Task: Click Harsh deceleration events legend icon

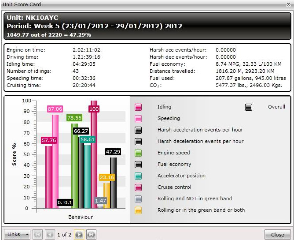Action: click(138, 142)
